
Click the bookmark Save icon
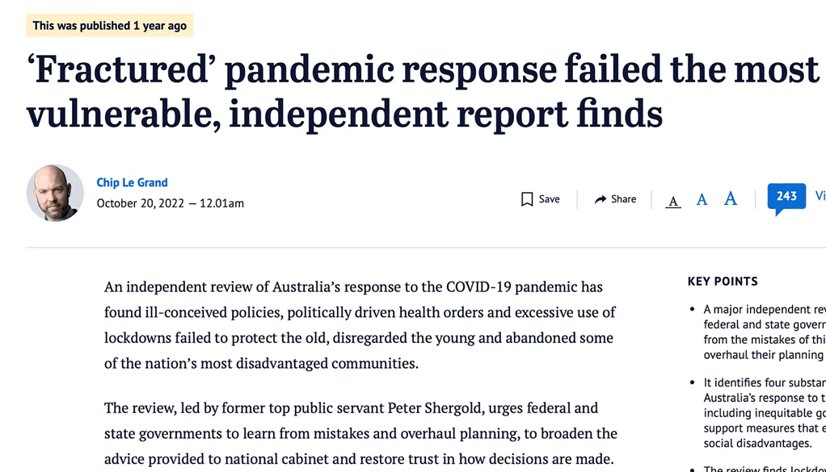(x=527, y=199)
